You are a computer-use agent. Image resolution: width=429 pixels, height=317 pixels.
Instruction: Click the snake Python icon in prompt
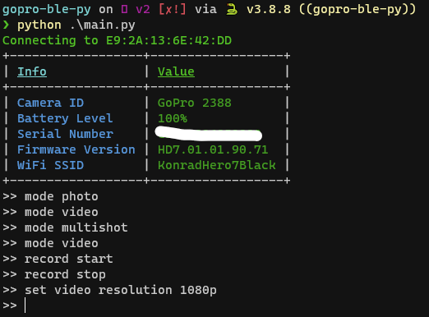pyautogui.click(x=232, y=10)
